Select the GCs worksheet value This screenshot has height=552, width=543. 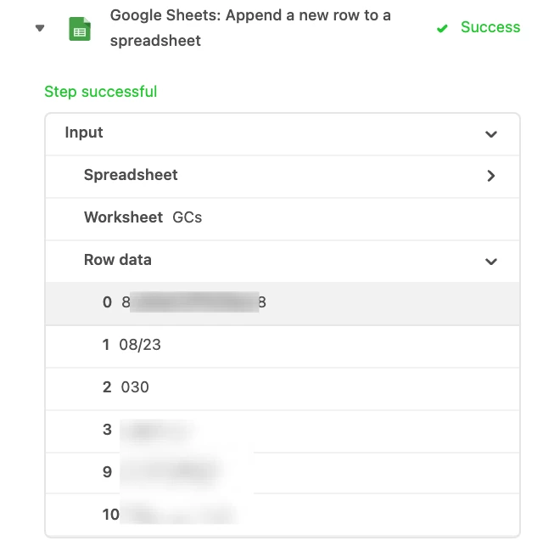pyautogui.click(x=188, y=217)
